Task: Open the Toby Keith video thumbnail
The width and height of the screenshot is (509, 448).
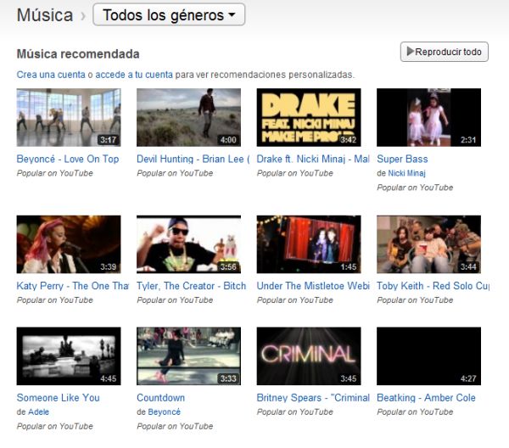Action: point(428,244)
